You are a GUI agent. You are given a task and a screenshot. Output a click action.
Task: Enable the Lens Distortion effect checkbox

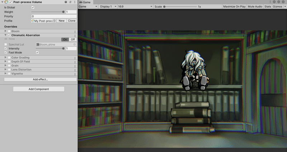coord(9,69)
